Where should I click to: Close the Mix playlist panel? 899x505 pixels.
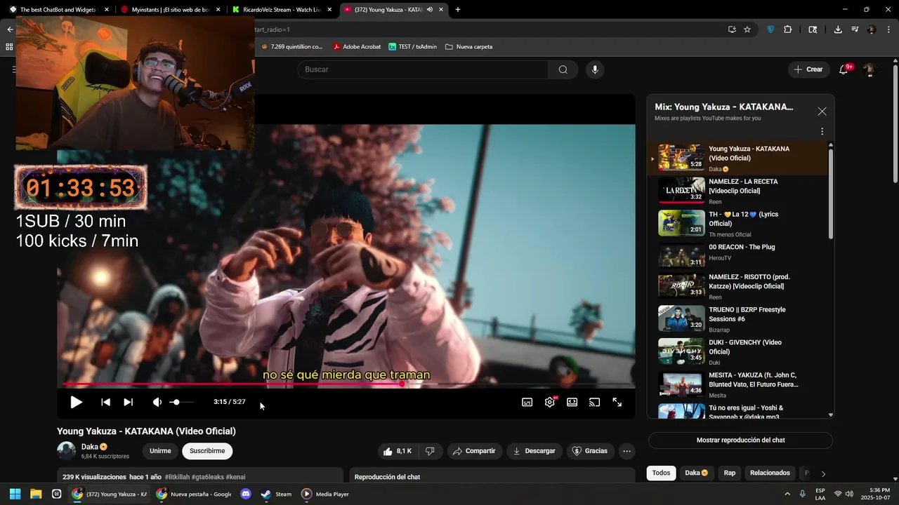click(x=822, y=112)
